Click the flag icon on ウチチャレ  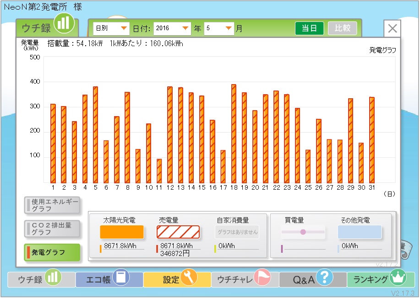(262, 277)
